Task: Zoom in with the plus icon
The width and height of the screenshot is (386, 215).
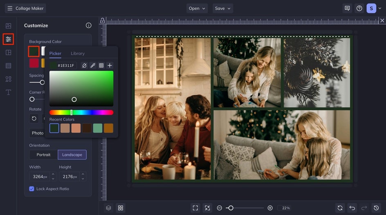Action: click(270, 208)
